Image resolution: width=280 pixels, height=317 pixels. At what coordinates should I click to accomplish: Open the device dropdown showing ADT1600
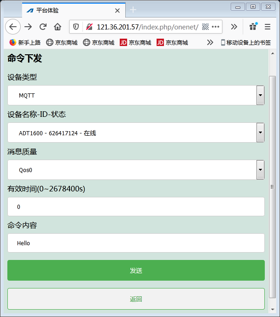click(136, 133)
